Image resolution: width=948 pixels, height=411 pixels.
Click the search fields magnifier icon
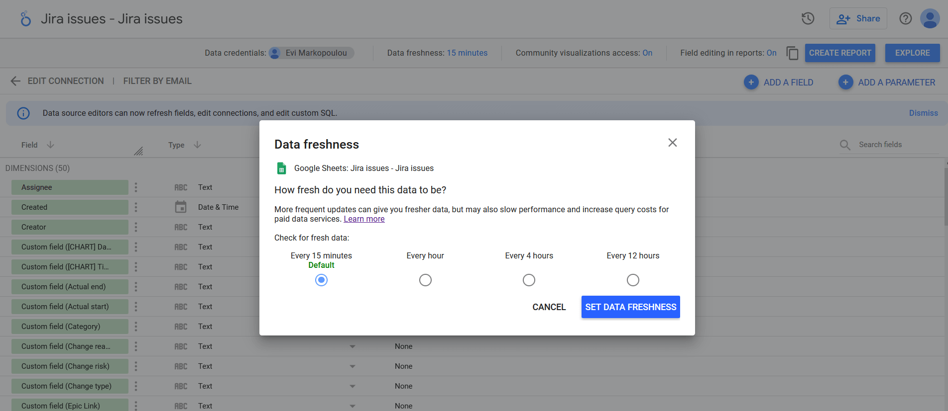coord(845,145)
